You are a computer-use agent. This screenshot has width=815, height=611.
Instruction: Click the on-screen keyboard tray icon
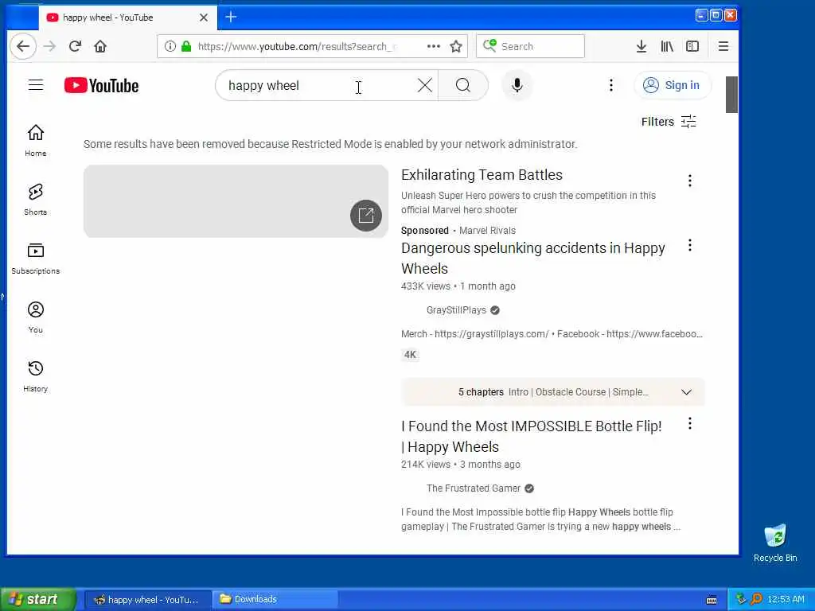712,600
